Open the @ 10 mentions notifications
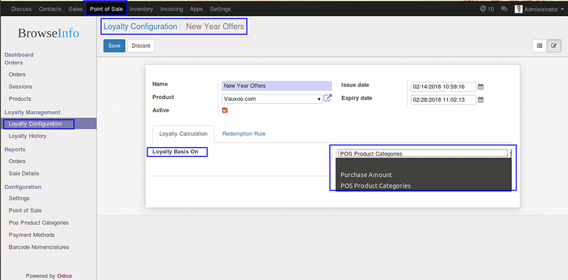 pos(487,9)
